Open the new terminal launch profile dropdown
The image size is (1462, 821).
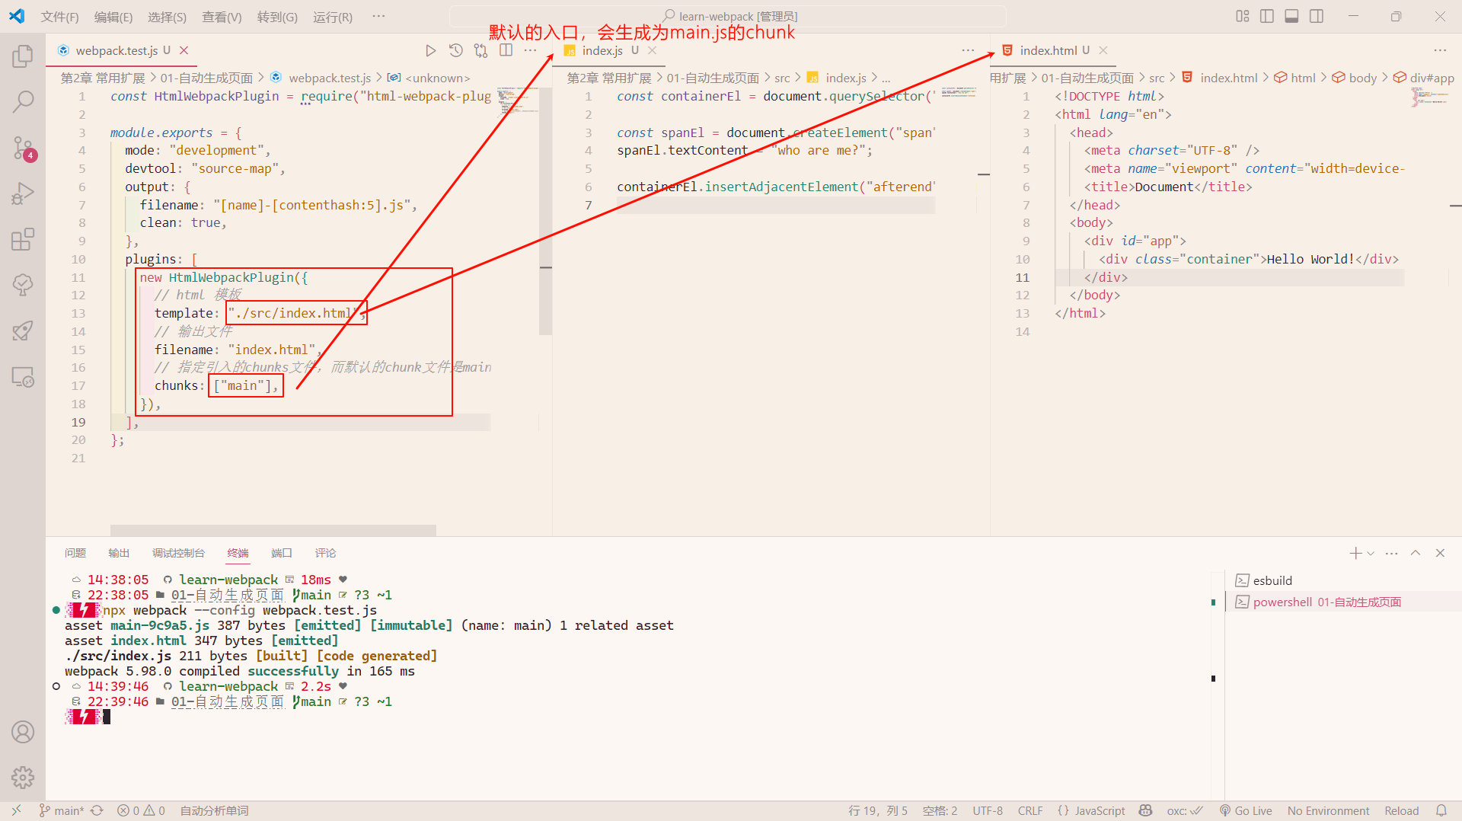[1371, 554]
